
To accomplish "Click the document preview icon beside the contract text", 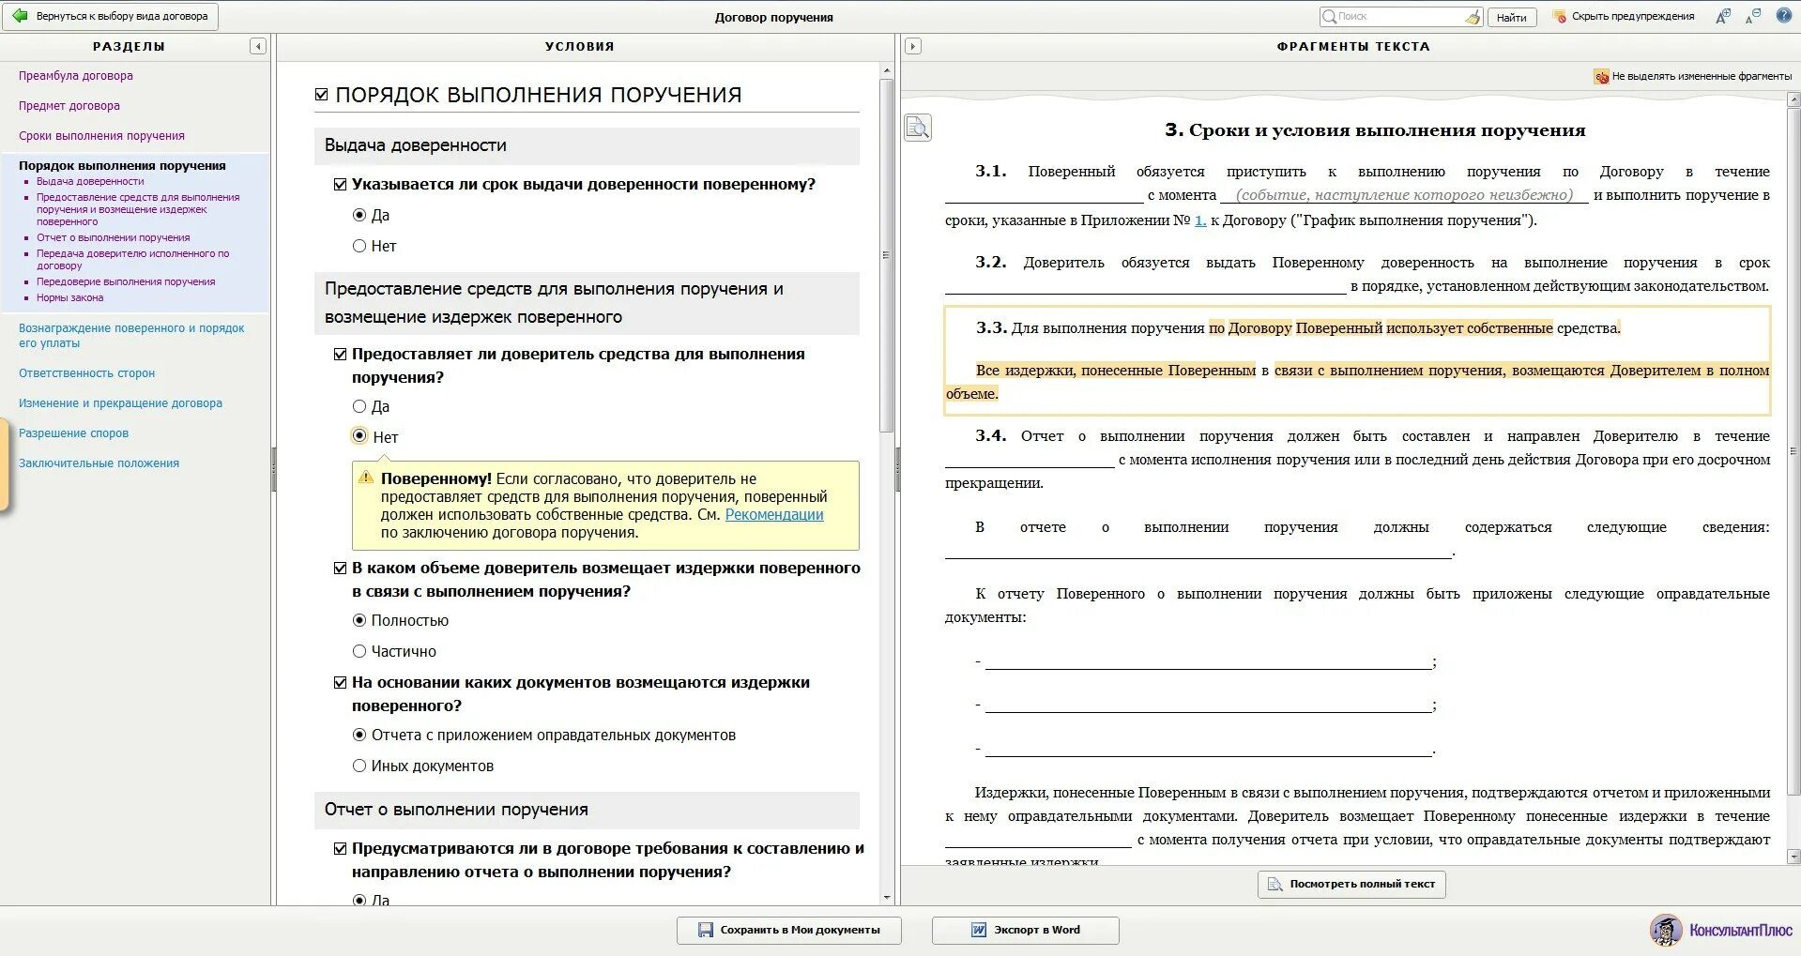I will pos(918,127).
